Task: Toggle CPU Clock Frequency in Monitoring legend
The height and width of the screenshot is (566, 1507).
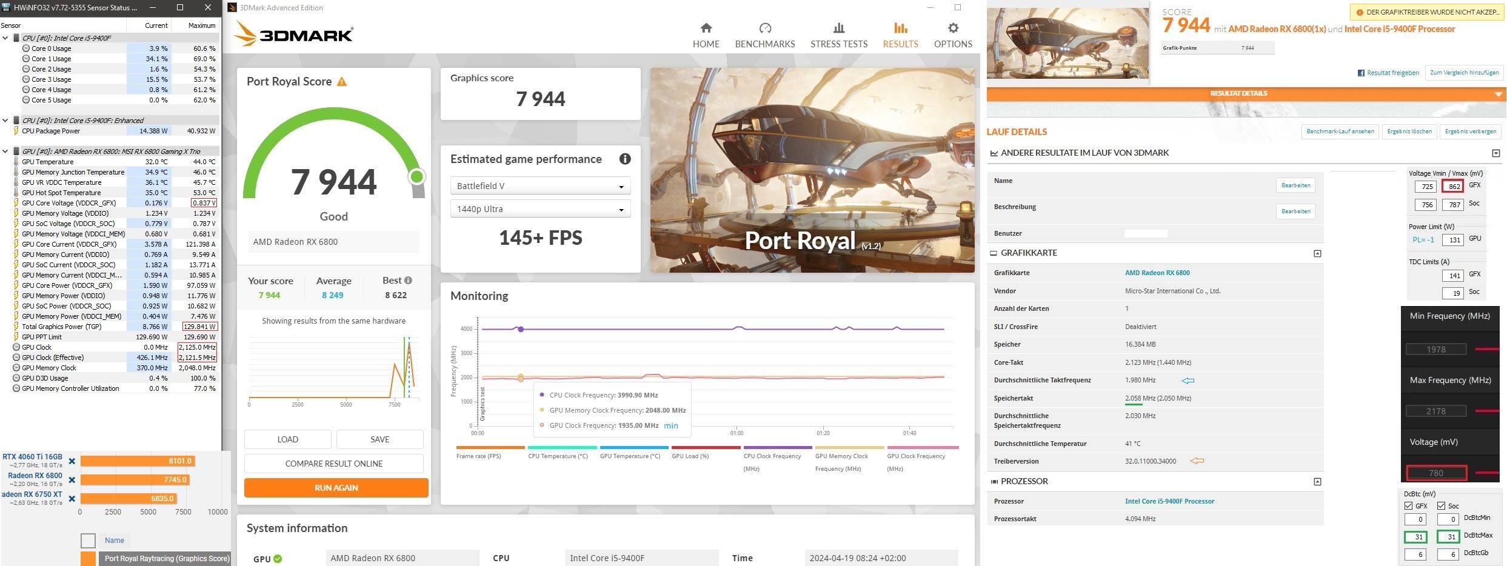Action: (x=777, y=459)
